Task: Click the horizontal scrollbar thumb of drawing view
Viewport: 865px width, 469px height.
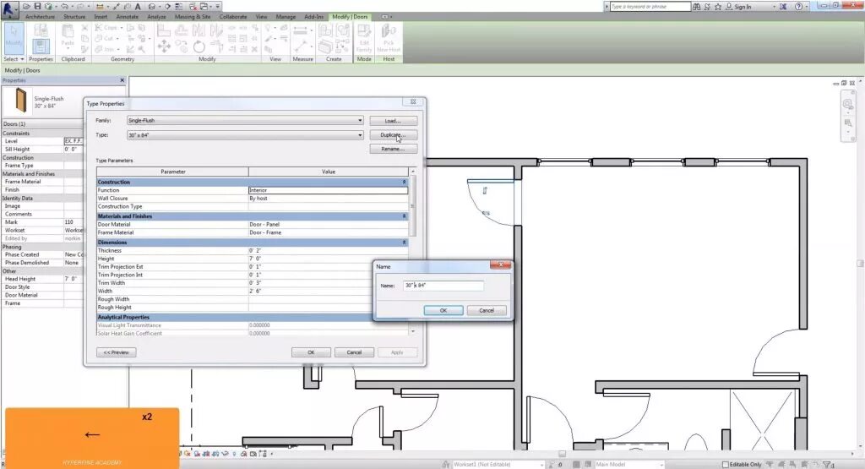Action: tap(562, 454)
